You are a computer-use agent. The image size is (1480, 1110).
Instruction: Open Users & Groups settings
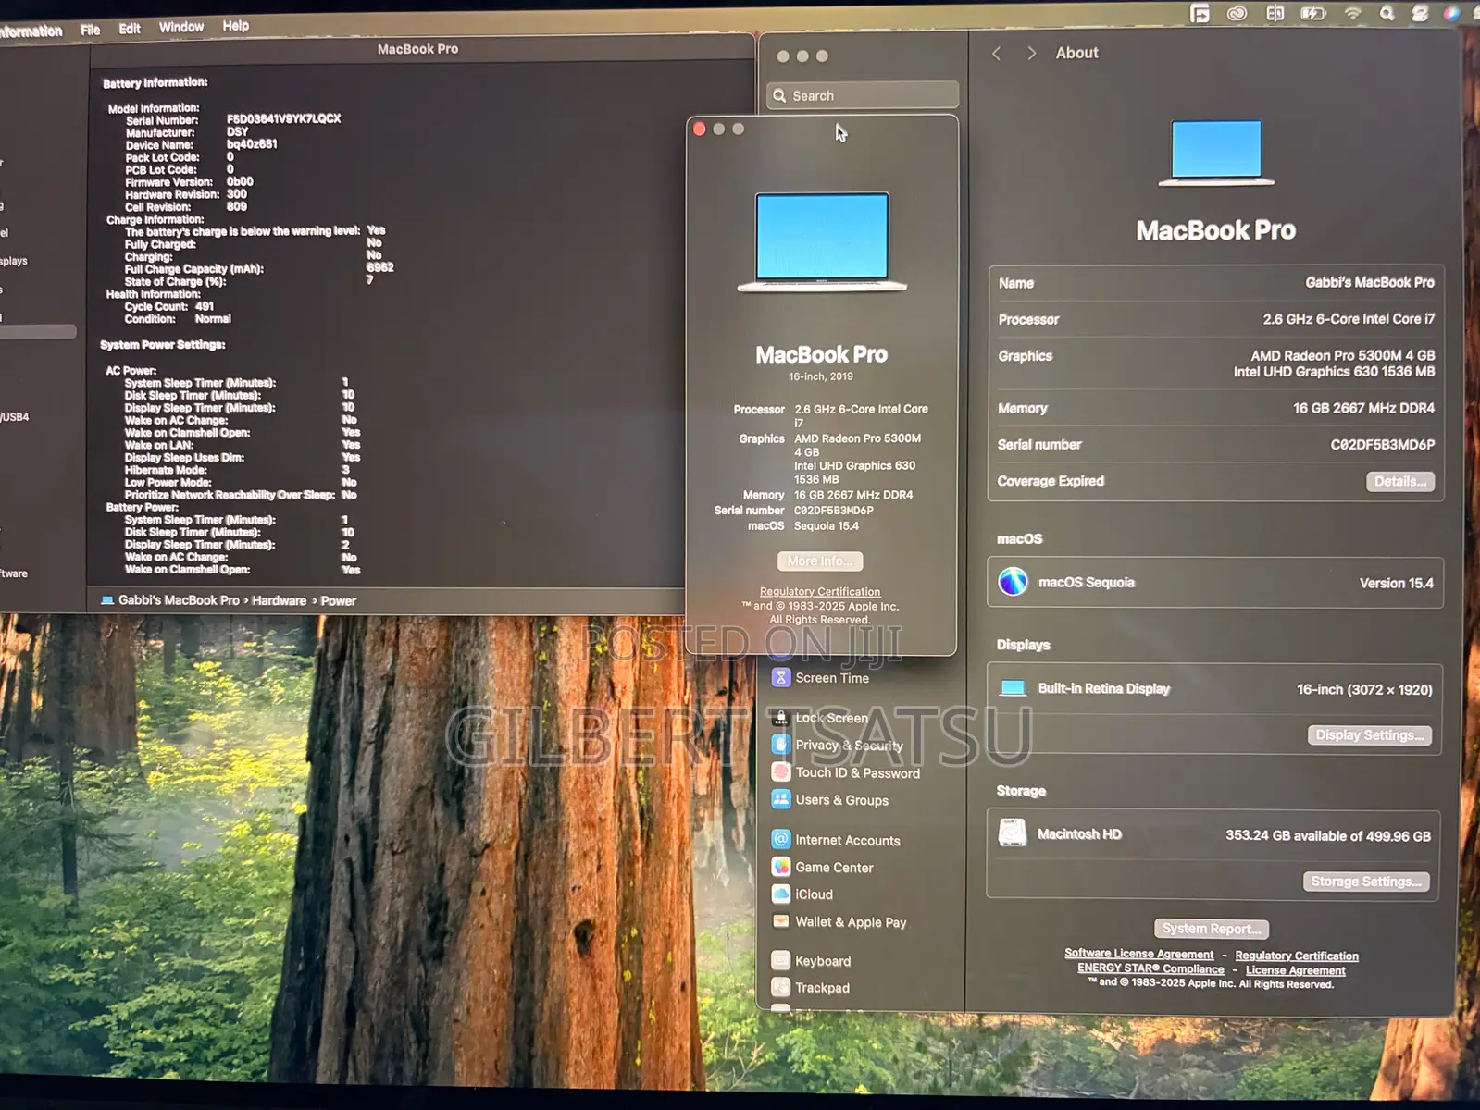coord(830,800)
